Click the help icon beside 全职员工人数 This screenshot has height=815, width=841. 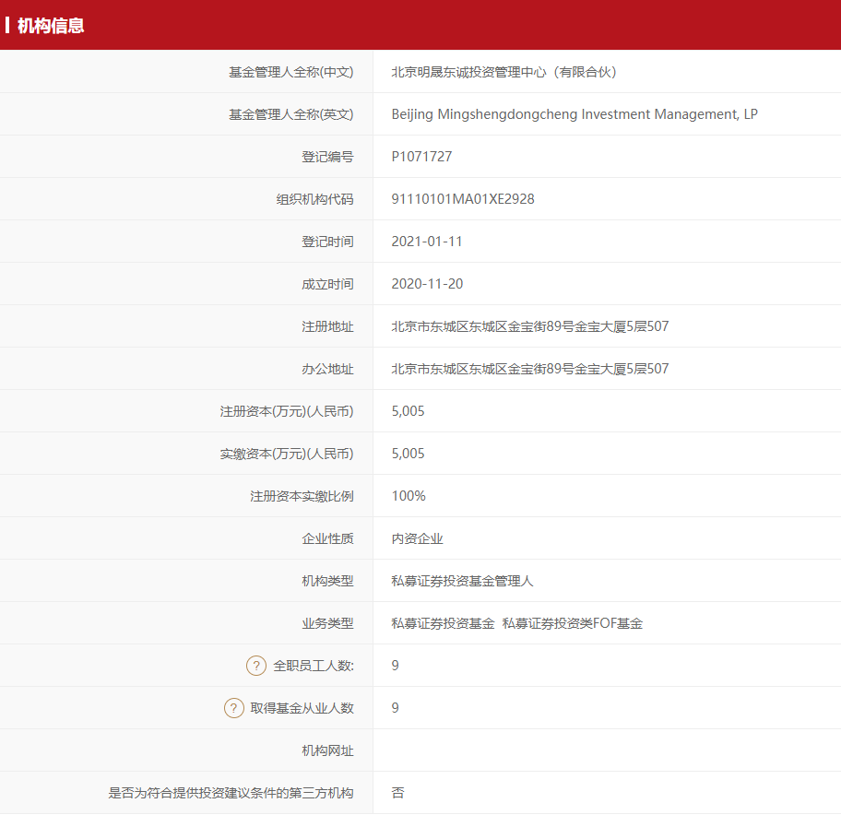pyautogui.click(x=255, y=666)
